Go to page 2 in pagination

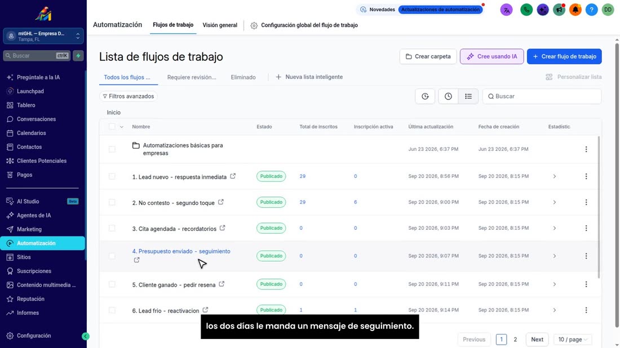[515, 340]
